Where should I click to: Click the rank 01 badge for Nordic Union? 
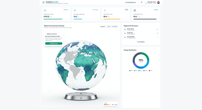[125, 29]
